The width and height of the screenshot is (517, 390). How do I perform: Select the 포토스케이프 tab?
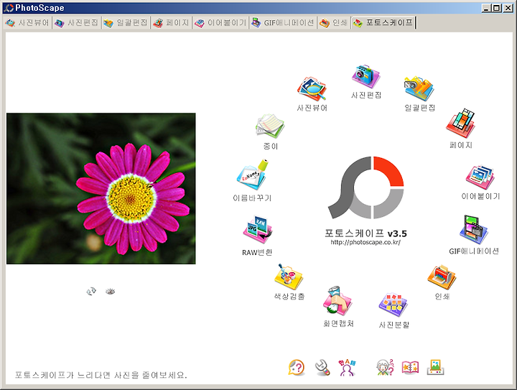coord(383,23)
